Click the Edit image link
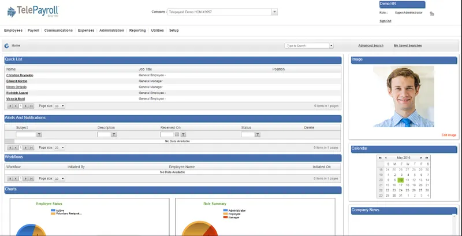This screenshot has width=462, height=236. (x=449, y=135)
